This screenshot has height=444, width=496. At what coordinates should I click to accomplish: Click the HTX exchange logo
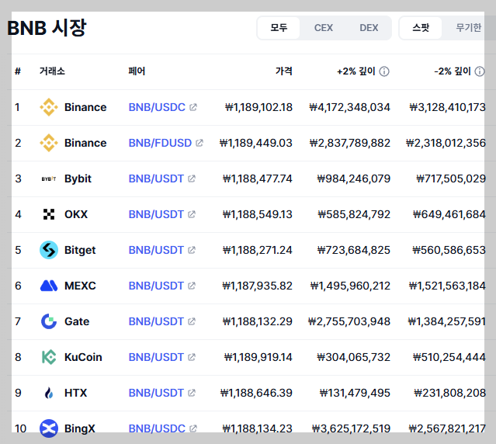49,393
